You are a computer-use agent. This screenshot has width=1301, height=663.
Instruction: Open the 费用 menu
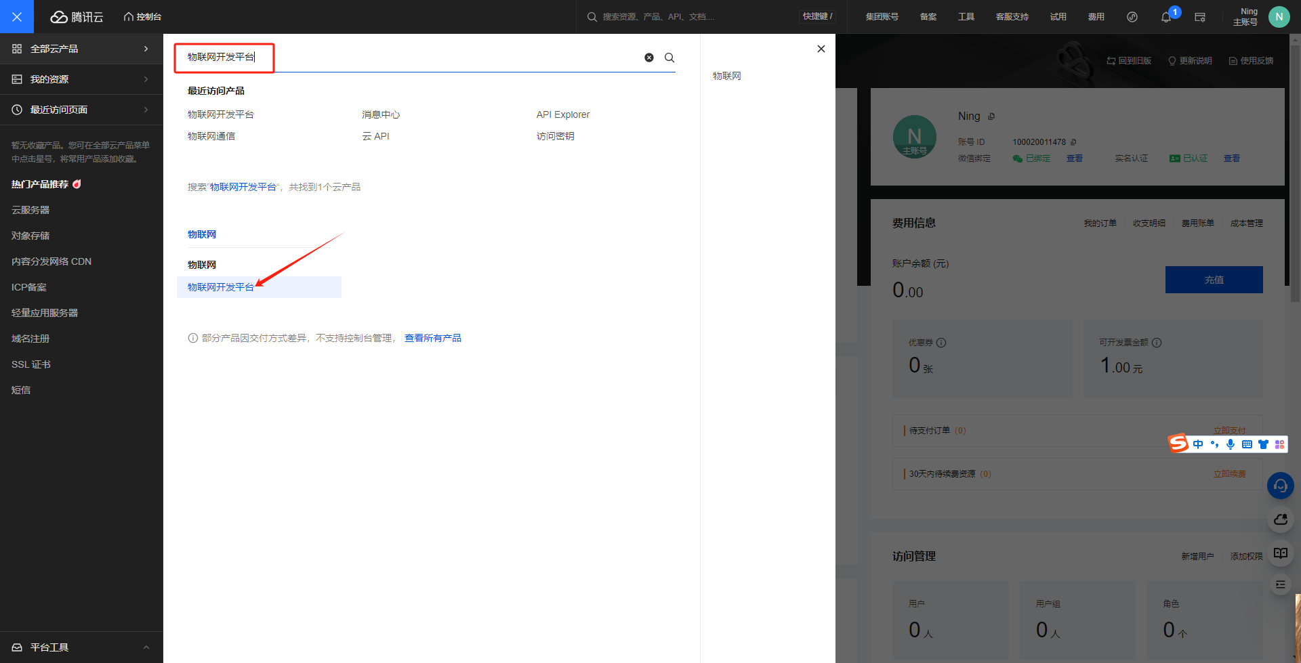pyautogui.click(x=1096, y=17)
